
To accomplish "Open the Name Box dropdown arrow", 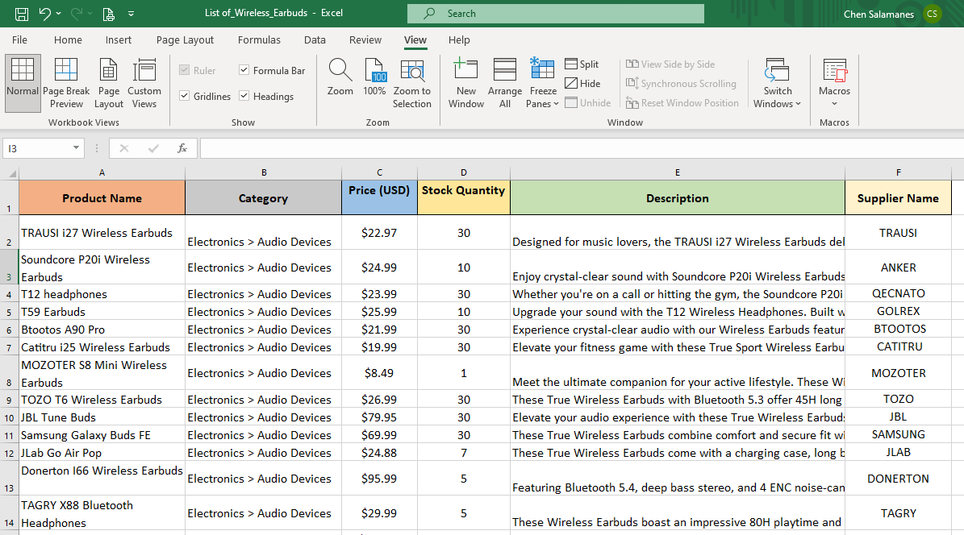I will [76, 148].
